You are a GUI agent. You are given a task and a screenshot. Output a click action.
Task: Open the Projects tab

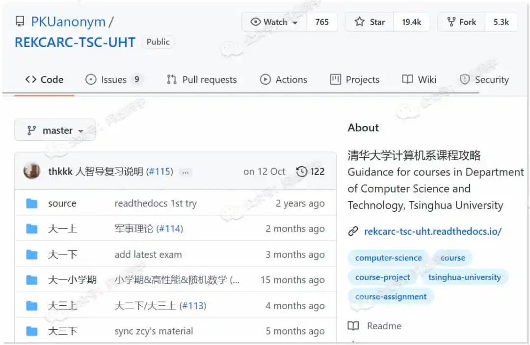pyautogui.click(x=355, y=80)
